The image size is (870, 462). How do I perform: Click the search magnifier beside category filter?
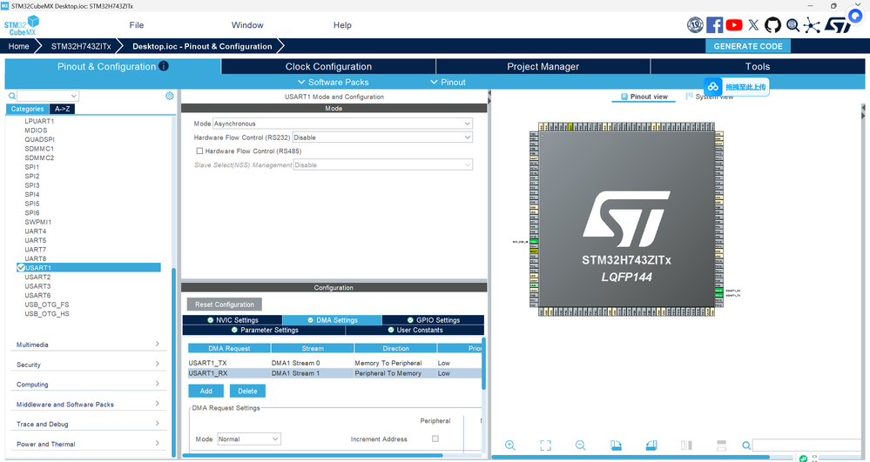point(11,96)
